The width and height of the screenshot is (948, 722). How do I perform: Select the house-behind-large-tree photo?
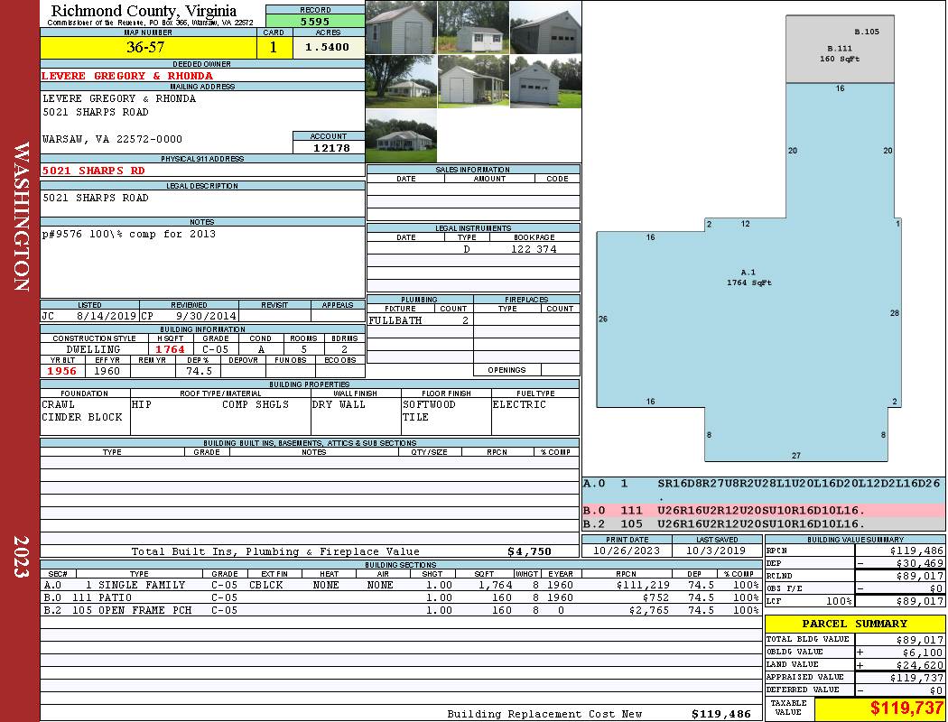401,81
